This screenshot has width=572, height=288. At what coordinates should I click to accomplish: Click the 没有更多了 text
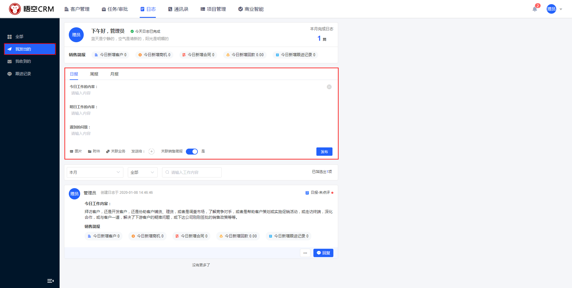coord(201,265)
